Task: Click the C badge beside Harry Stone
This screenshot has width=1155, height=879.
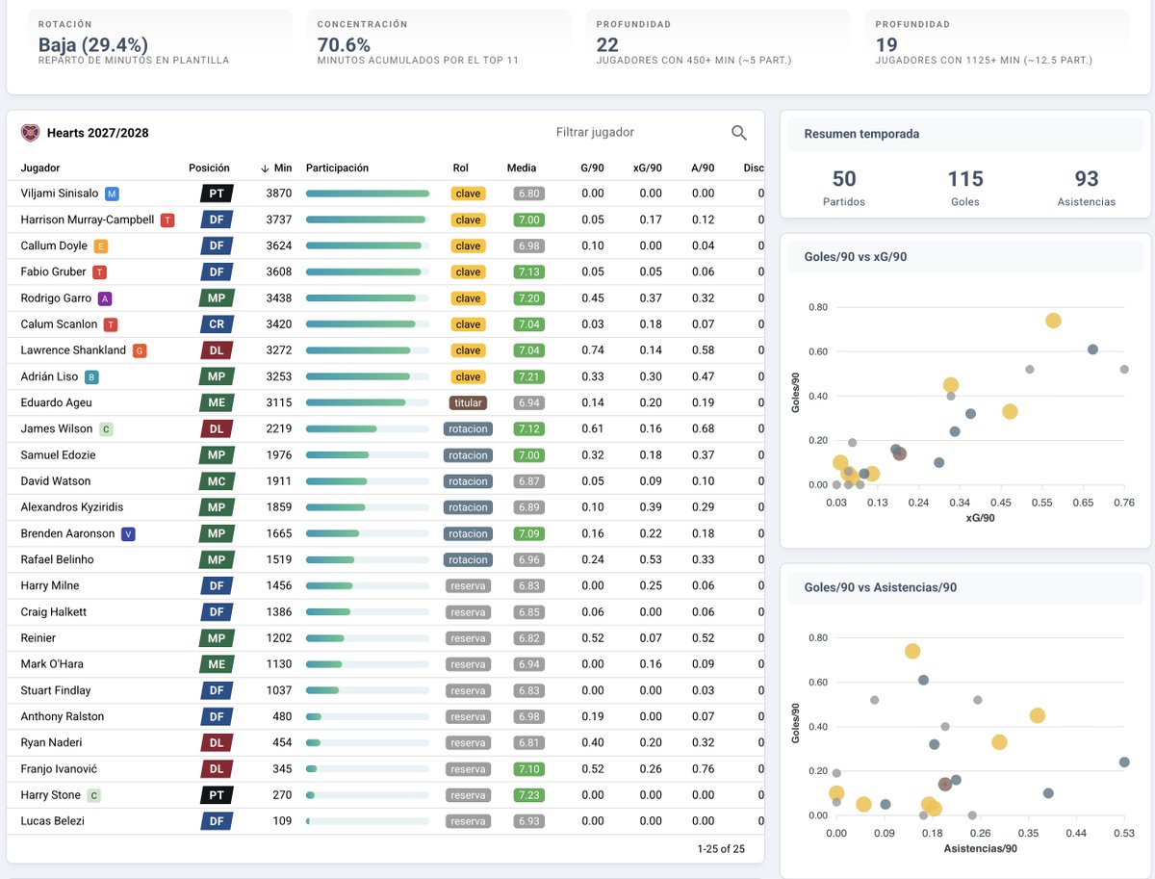Action: tap(93, 795)
